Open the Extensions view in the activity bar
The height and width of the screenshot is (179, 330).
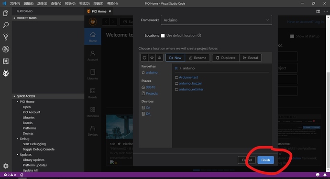pyautogui.click(x=6, y=61)
